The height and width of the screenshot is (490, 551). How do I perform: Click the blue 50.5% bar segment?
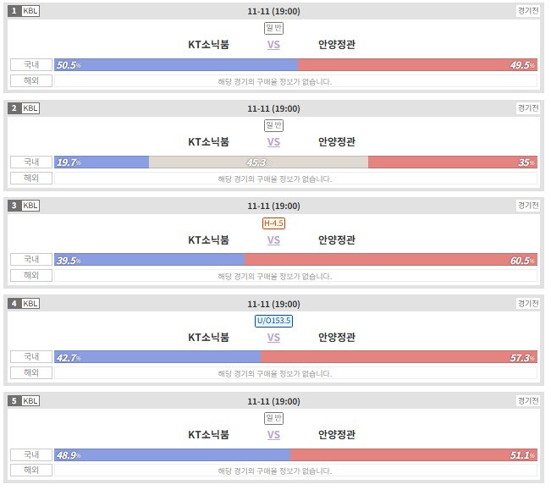point(176,65)
